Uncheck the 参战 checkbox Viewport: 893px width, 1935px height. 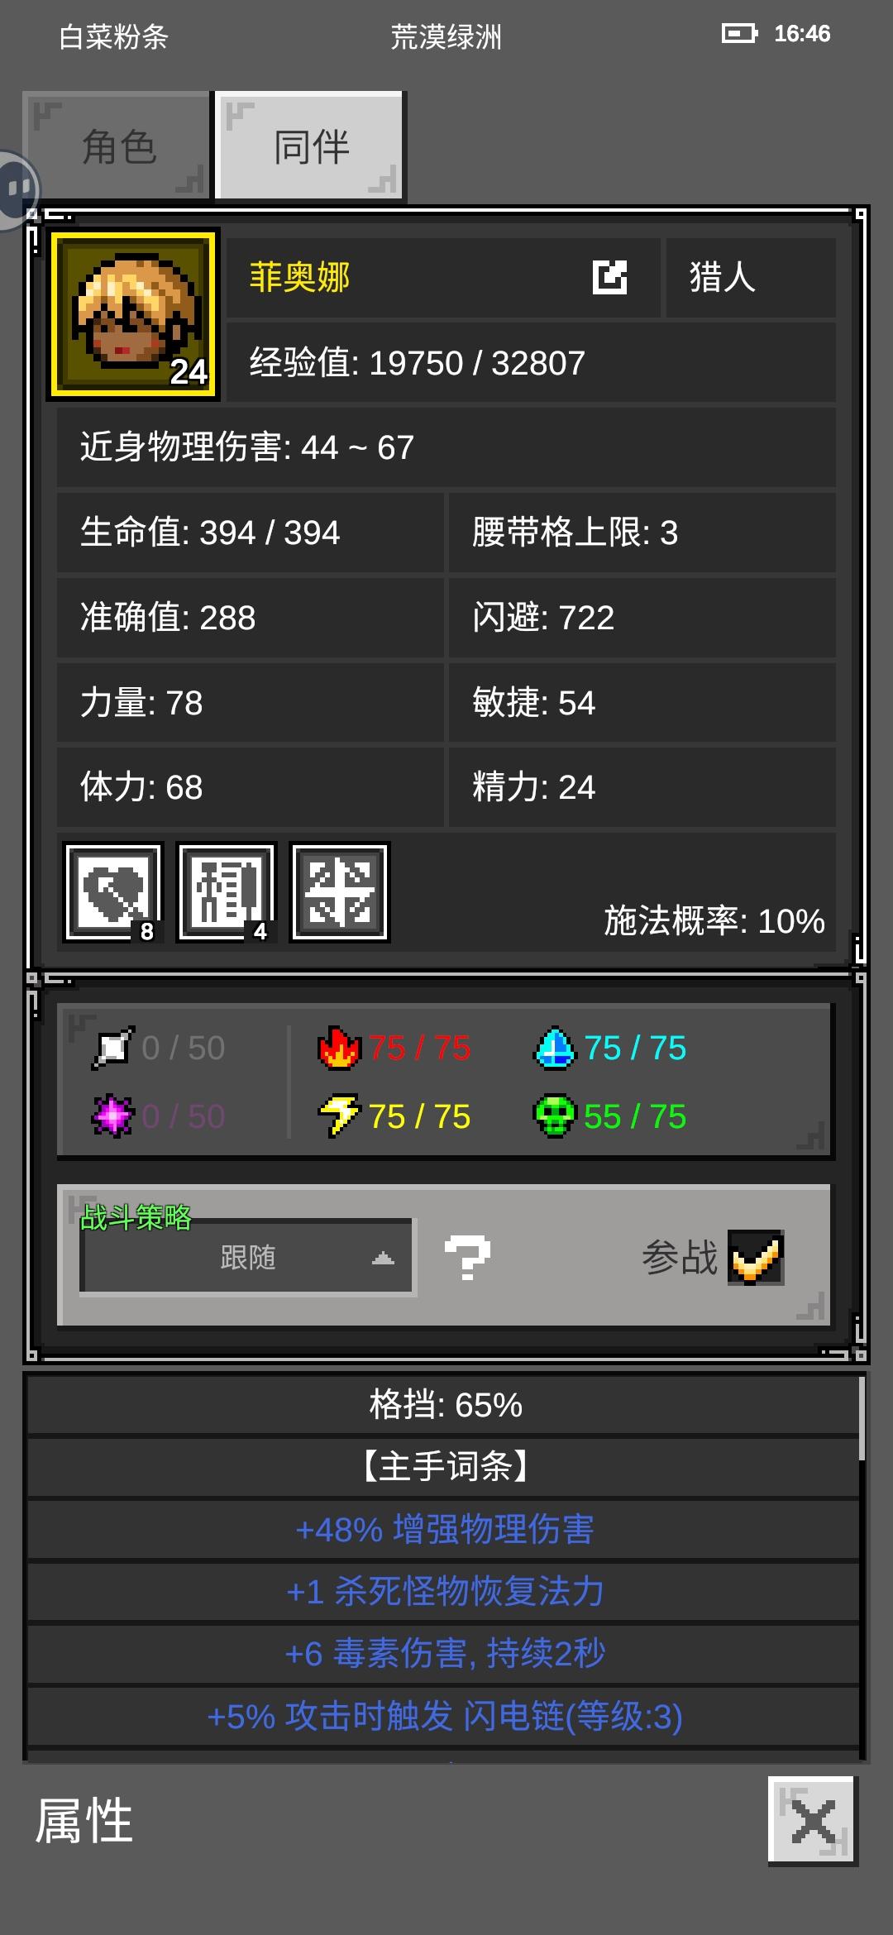coord(756,1258)
